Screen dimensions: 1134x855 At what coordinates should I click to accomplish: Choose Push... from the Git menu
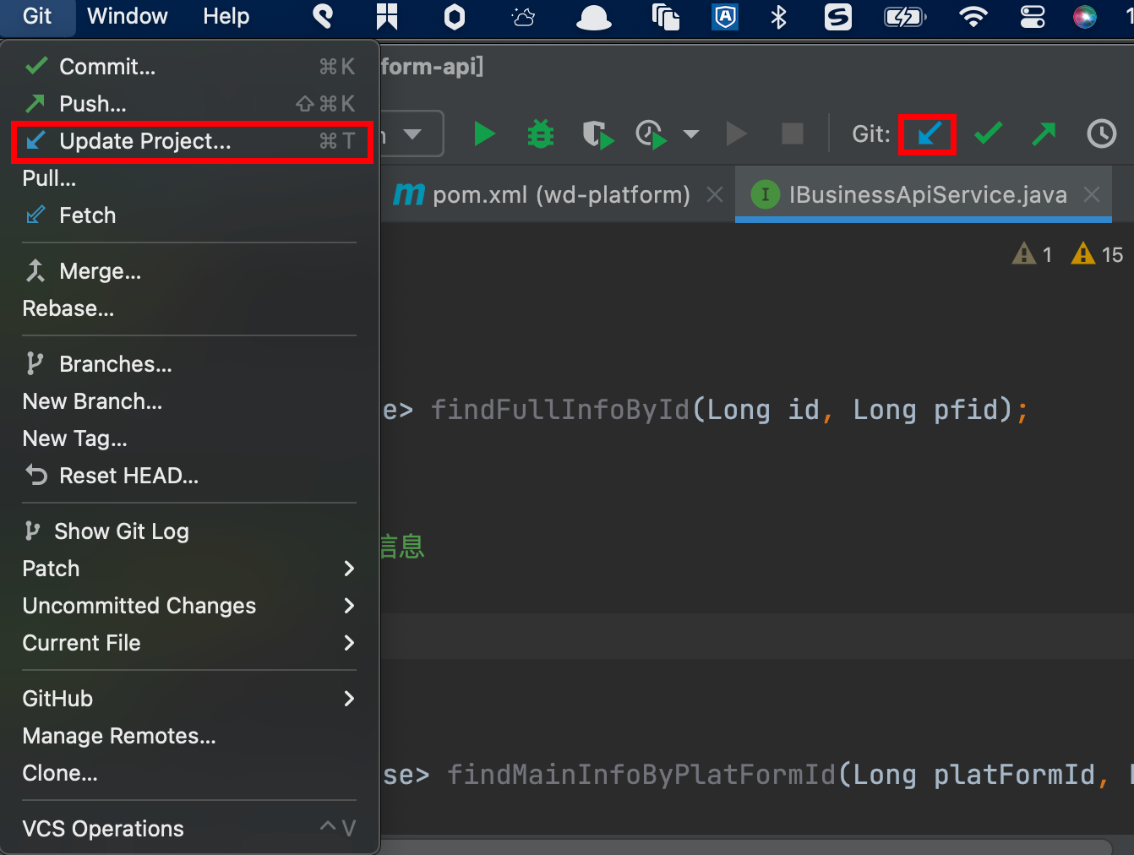190,104
